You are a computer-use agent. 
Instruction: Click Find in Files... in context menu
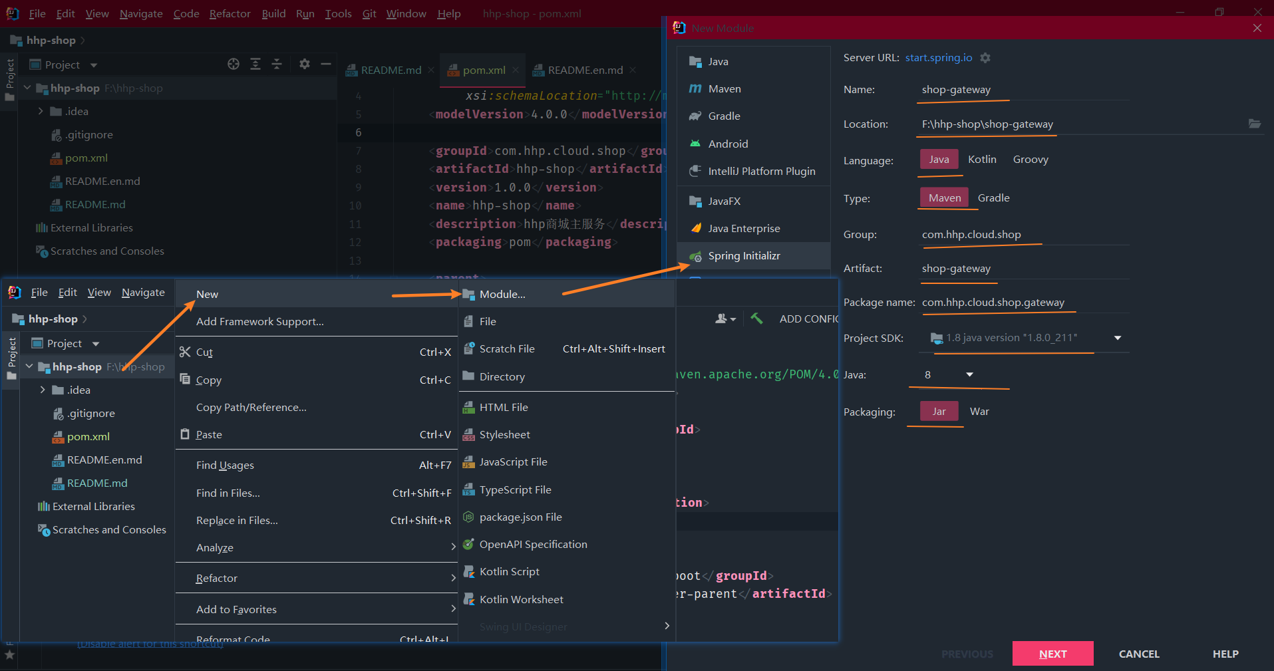pyautogui.click(x=316, y=493)
